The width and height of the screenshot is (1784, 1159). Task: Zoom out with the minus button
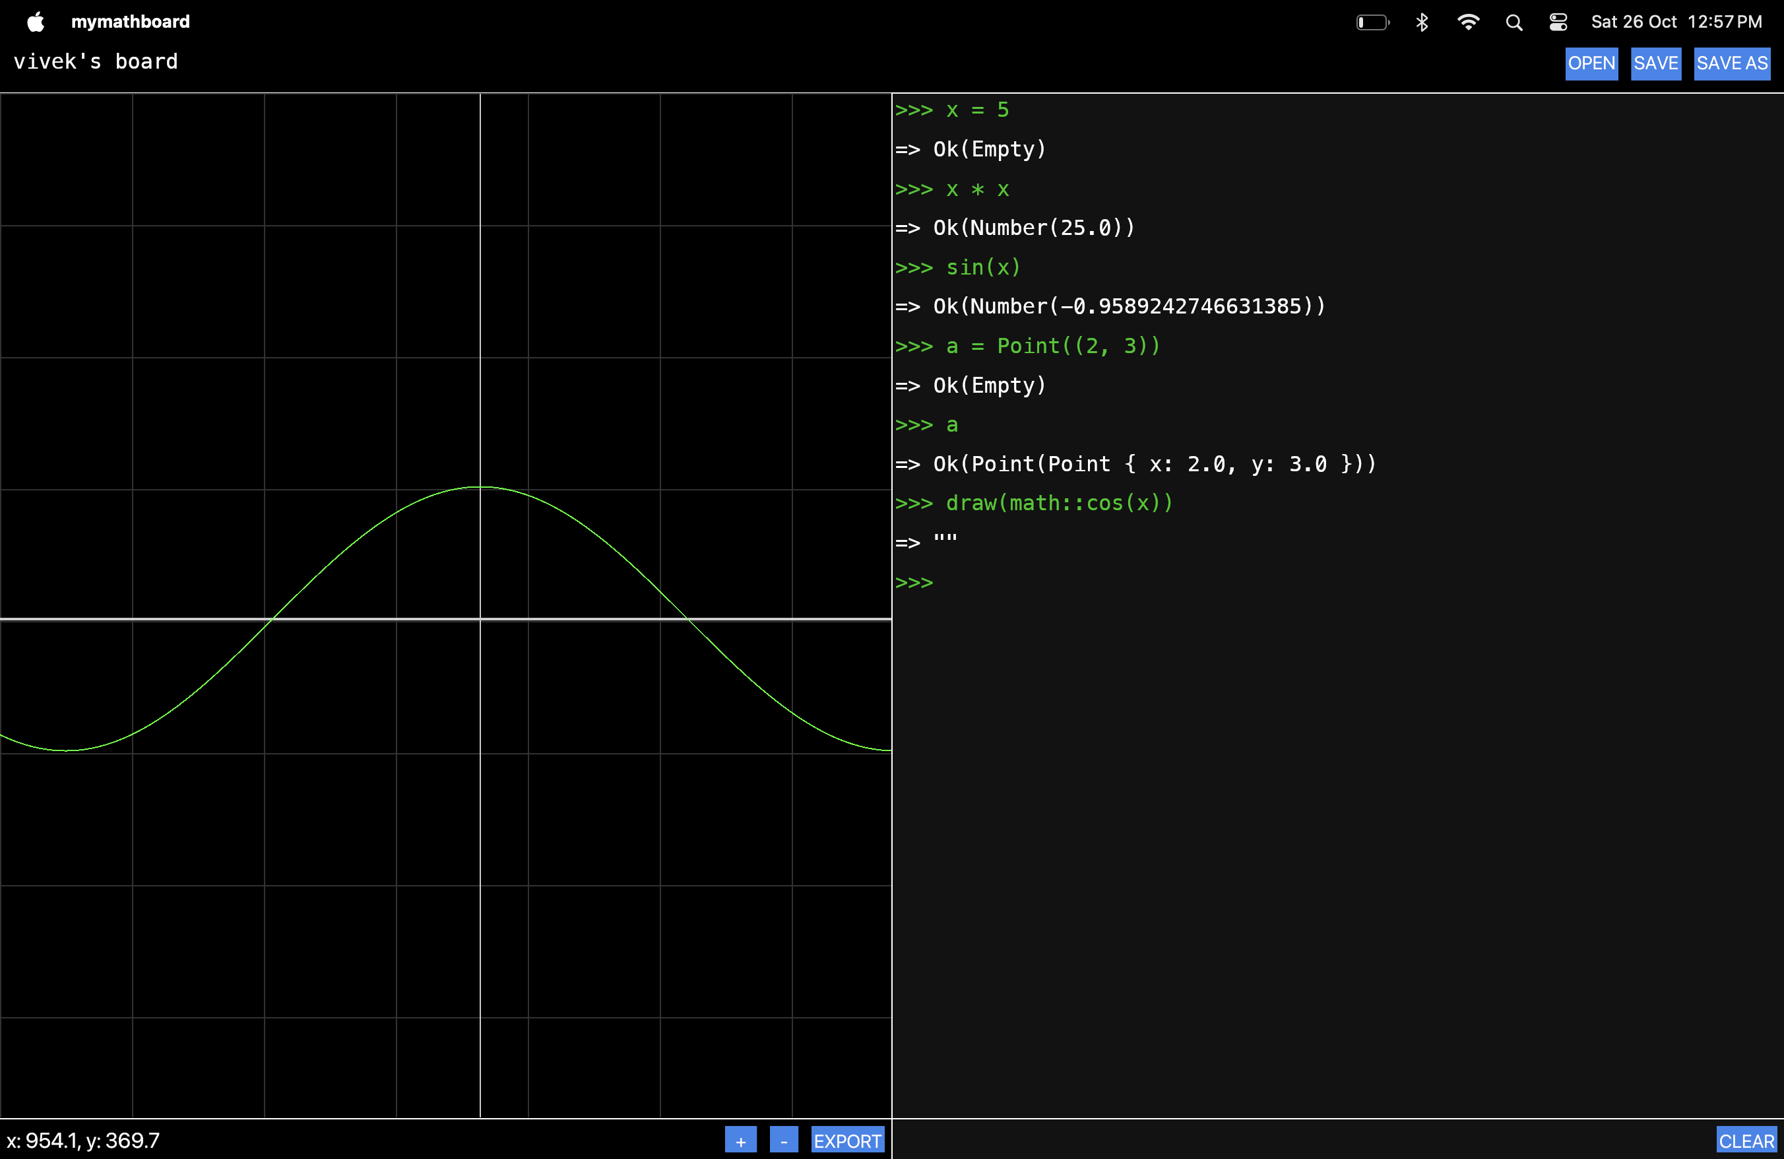point(783,1141)
